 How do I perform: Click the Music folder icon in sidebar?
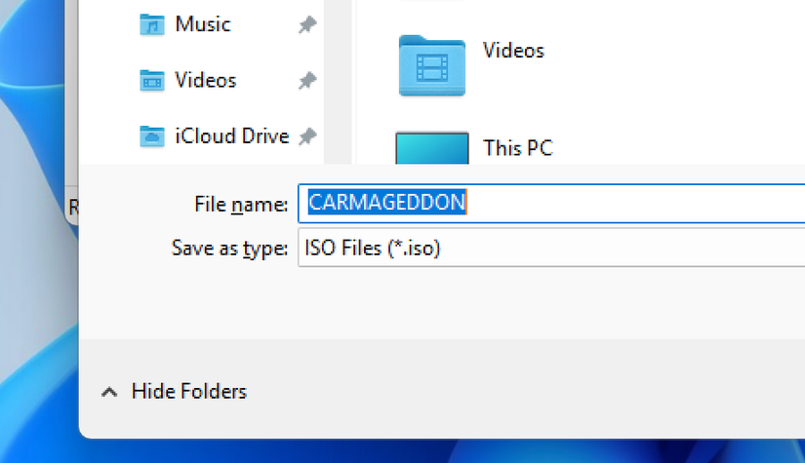151,24
